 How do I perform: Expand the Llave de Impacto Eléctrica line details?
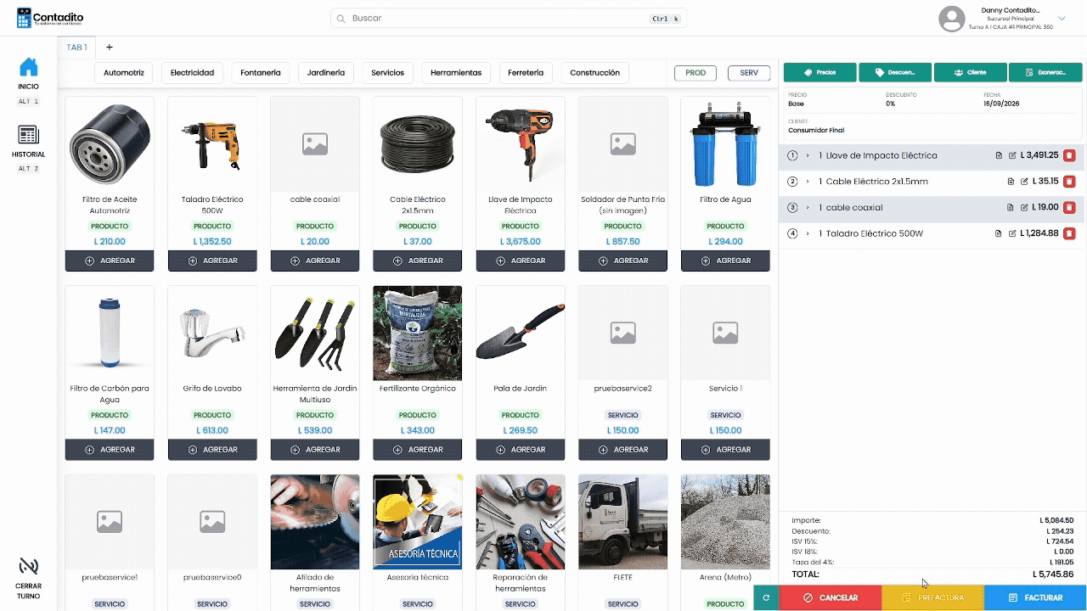(808, 155)
